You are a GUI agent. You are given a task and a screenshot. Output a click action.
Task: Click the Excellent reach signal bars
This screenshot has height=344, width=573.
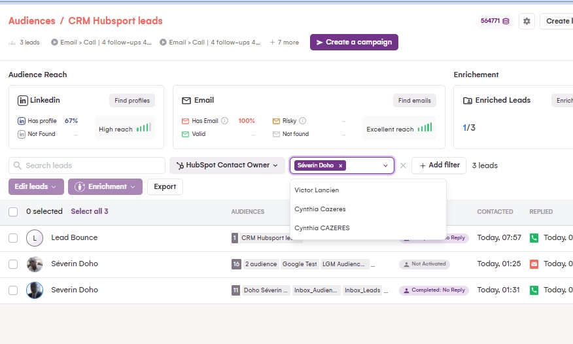tap(425, 128)
